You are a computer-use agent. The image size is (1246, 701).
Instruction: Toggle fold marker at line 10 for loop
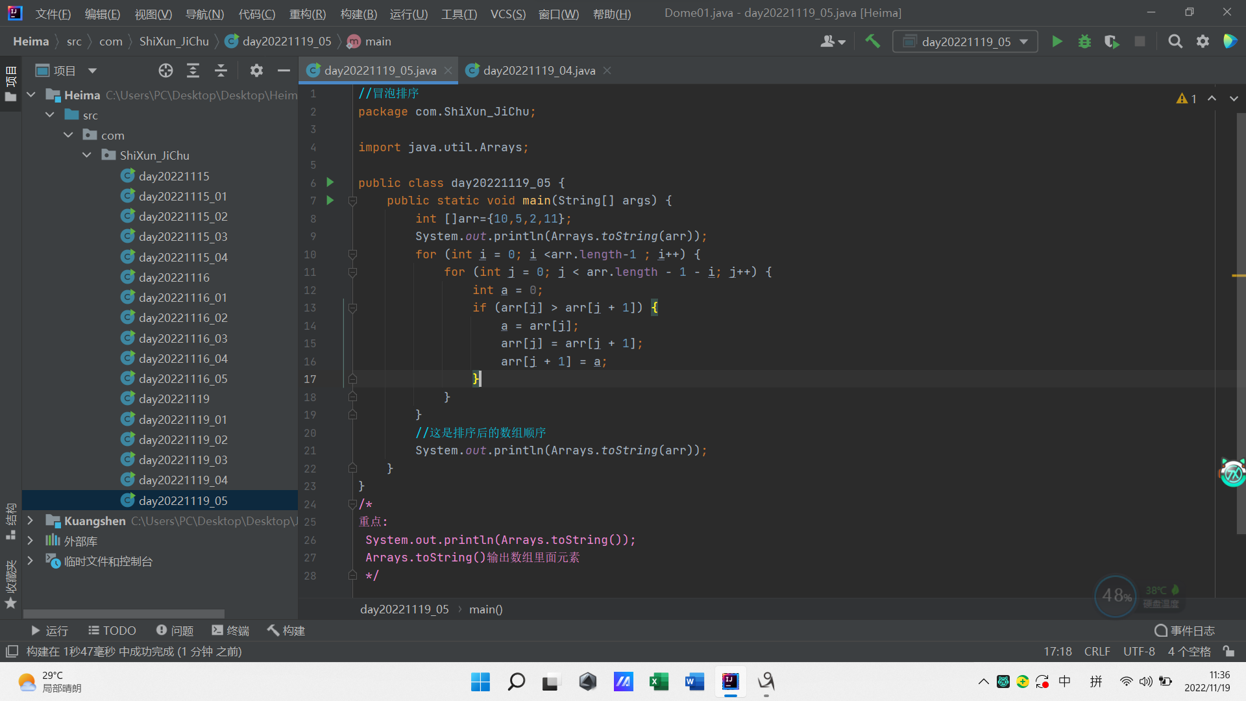[352, 254]
